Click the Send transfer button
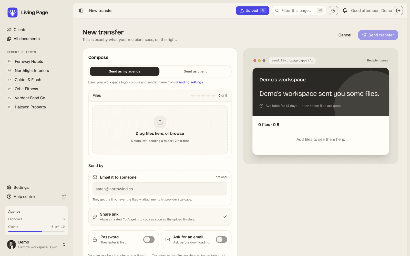This screenshot has width=410, height=256. click(378, 35)
